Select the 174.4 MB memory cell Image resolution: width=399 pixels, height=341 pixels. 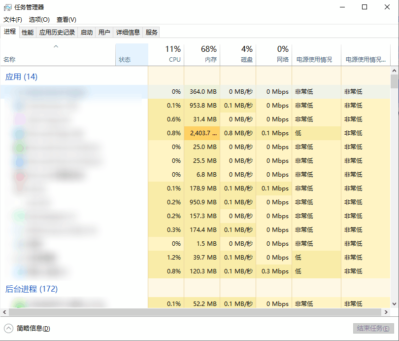pyautogui.click(x=202, y=230)
